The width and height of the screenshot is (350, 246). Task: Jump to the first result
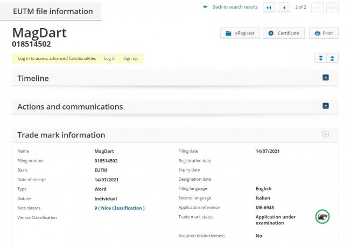pyautogui.click(x=268, y=7)
